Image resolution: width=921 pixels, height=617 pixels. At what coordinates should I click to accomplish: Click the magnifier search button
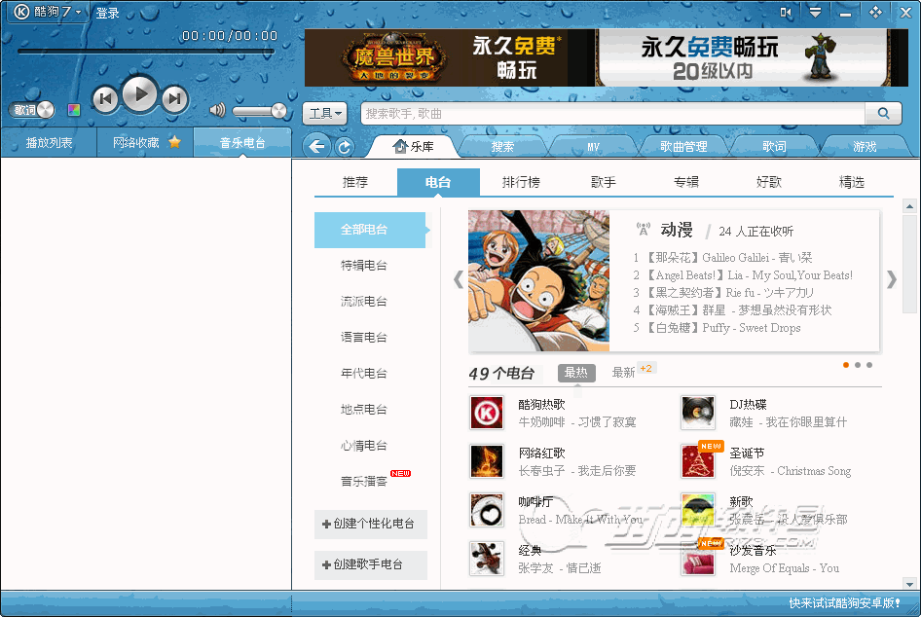point(883,113)
